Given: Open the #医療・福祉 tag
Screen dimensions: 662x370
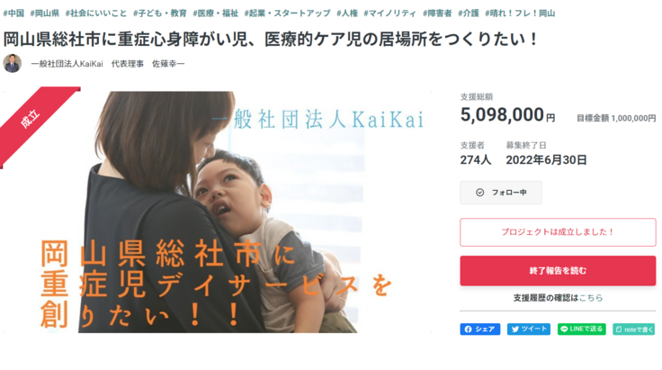Looking at the screenshot, I should (216, 14).
